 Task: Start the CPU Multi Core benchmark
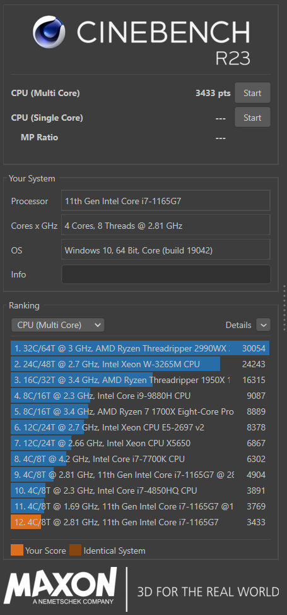coord(252,93)
